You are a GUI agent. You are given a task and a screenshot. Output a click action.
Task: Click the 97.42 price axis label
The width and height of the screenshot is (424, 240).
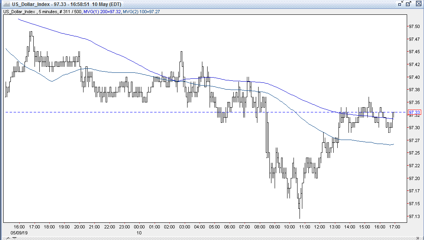pyautogui.click(x=414, y=64)
